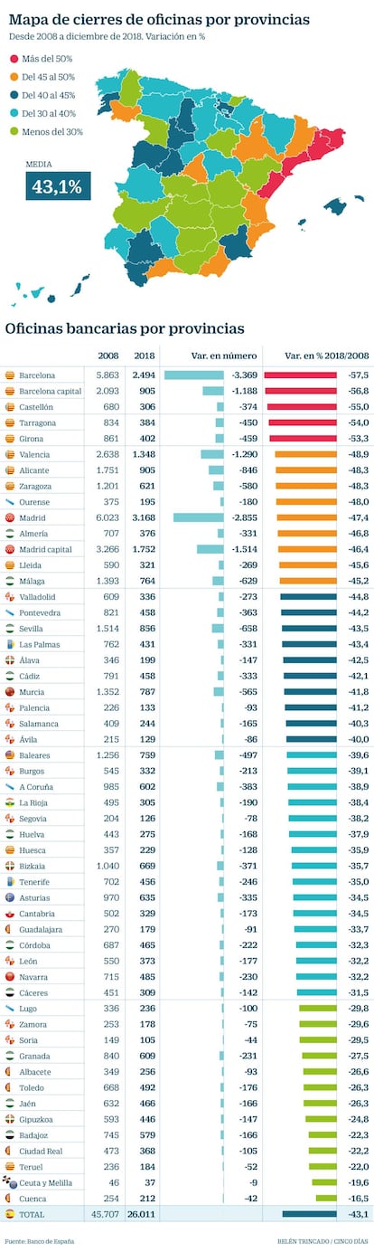Click the Baleares flag icon
This screenshot has width=374, height=1252.
9,755
